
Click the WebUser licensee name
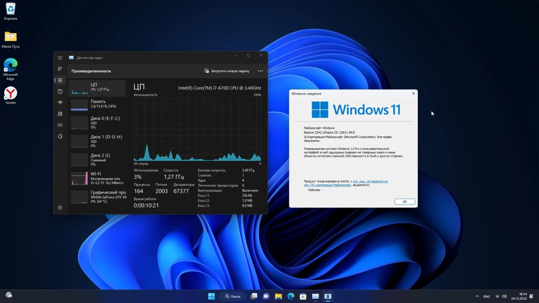(314, 190)
